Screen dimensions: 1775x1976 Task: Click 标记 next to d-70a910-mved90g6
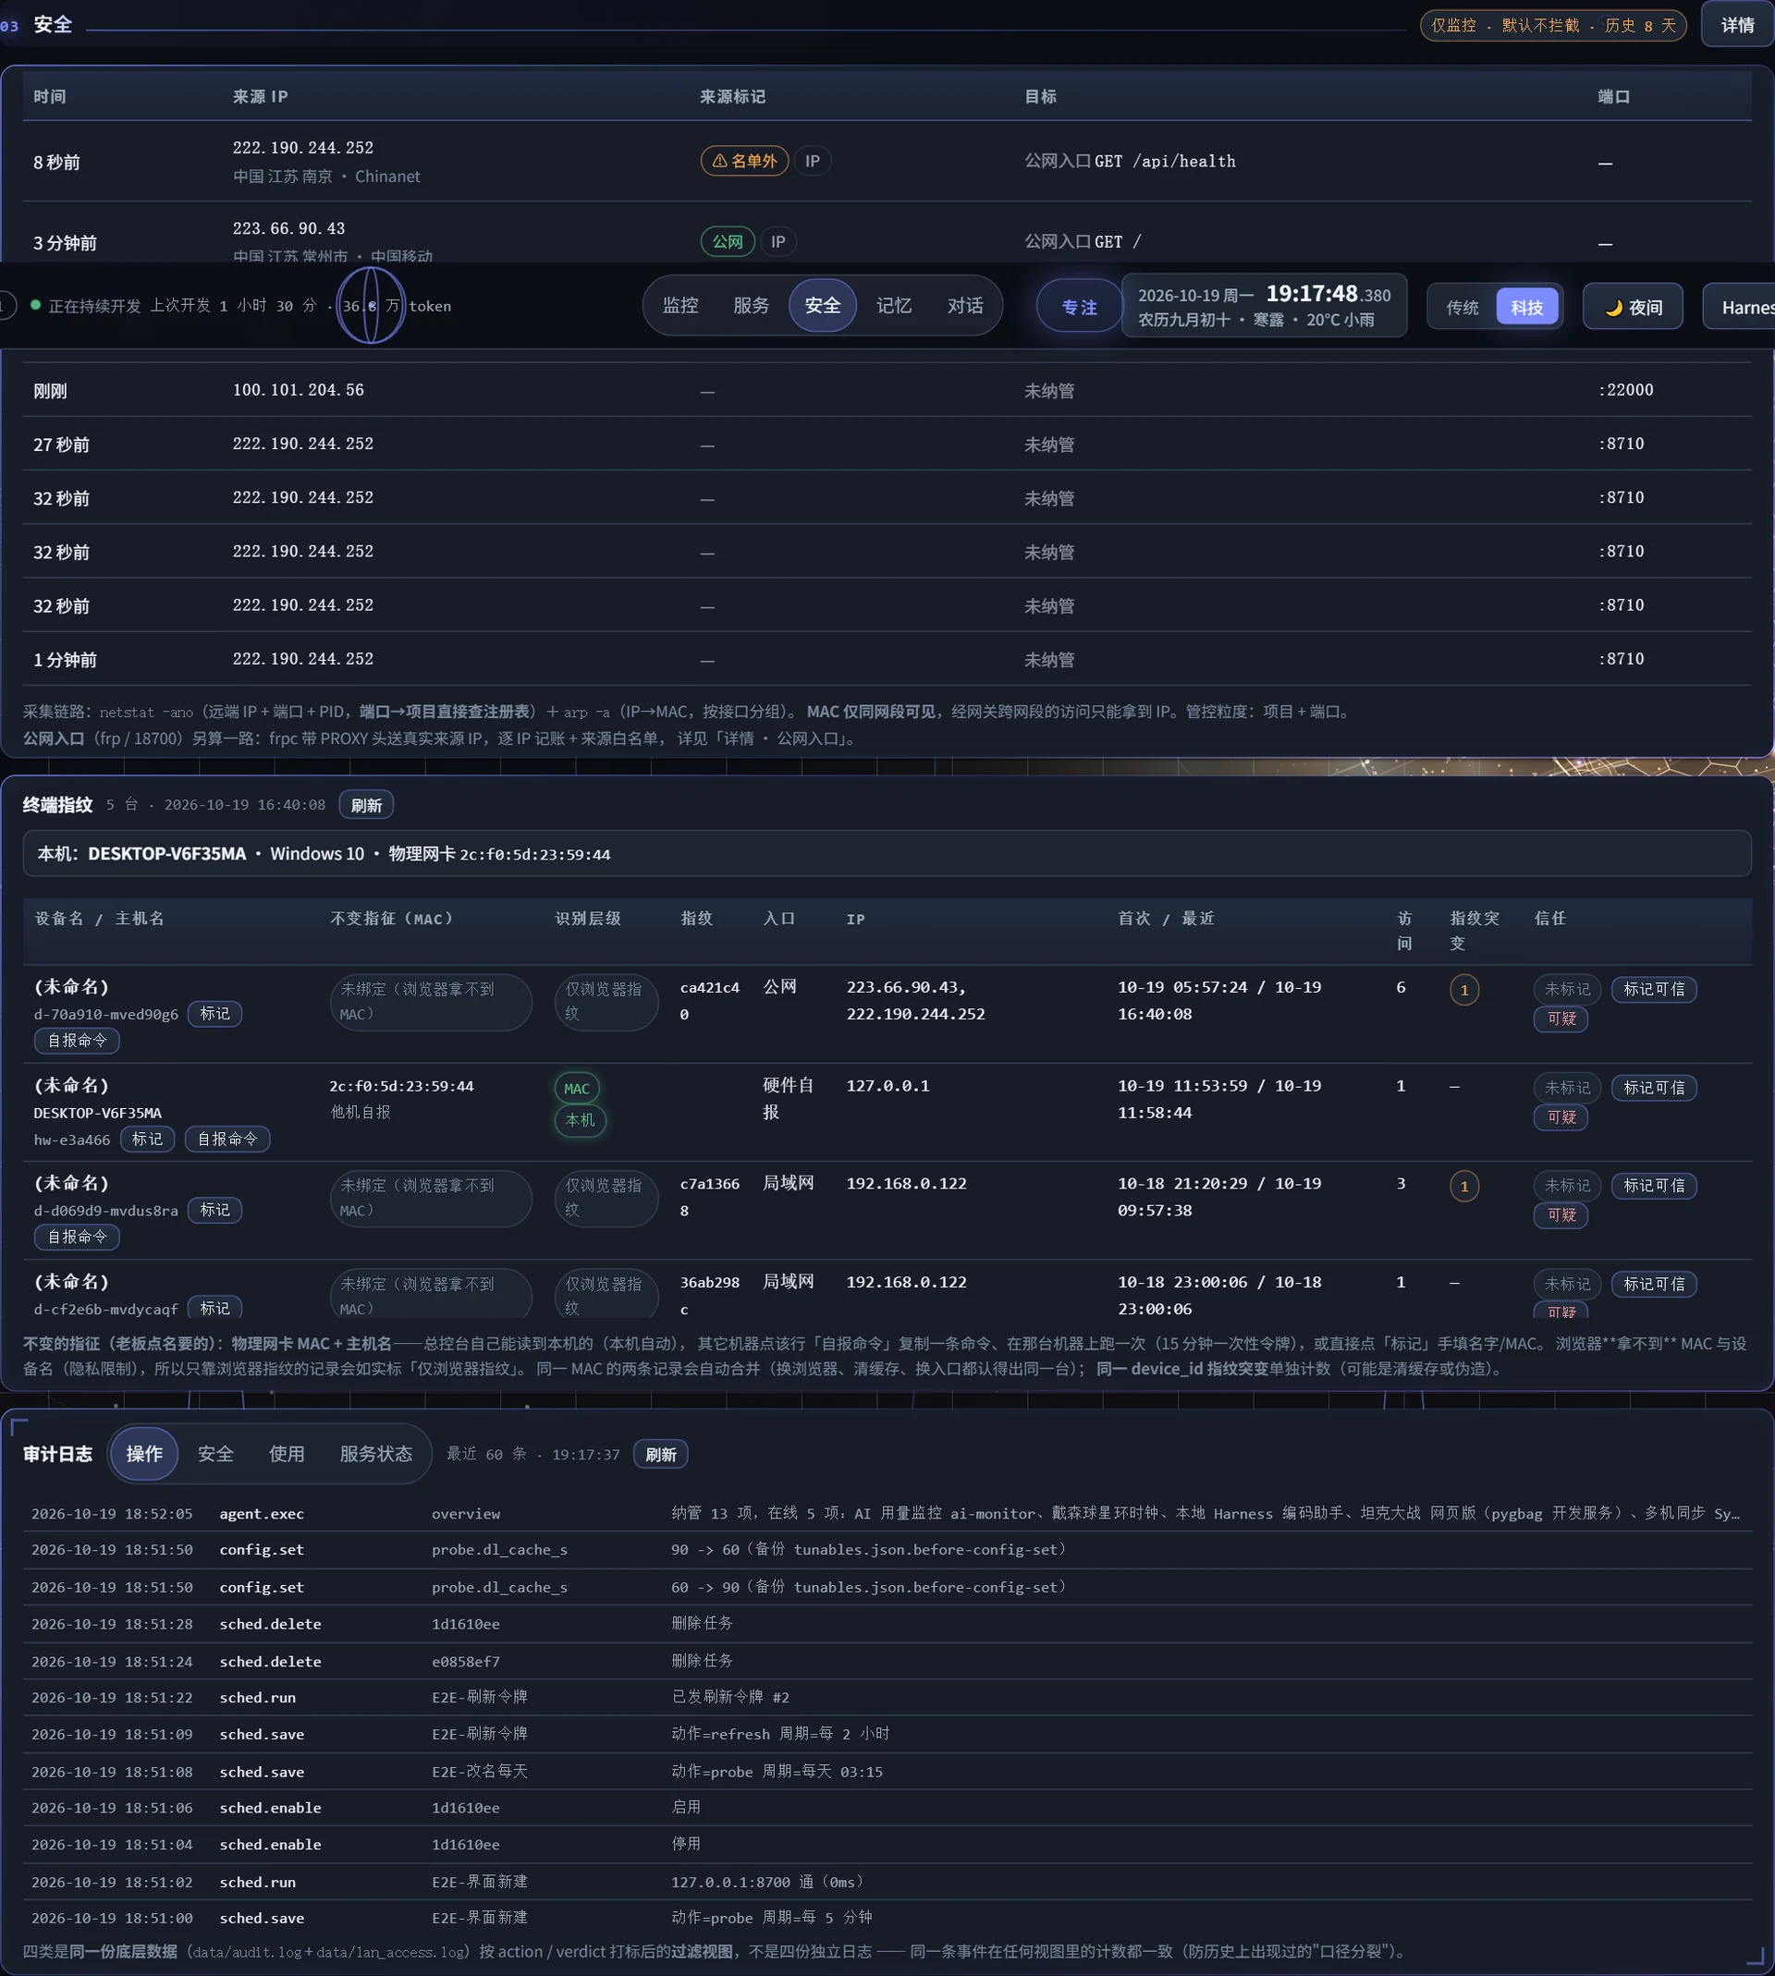coord(214,1014)
